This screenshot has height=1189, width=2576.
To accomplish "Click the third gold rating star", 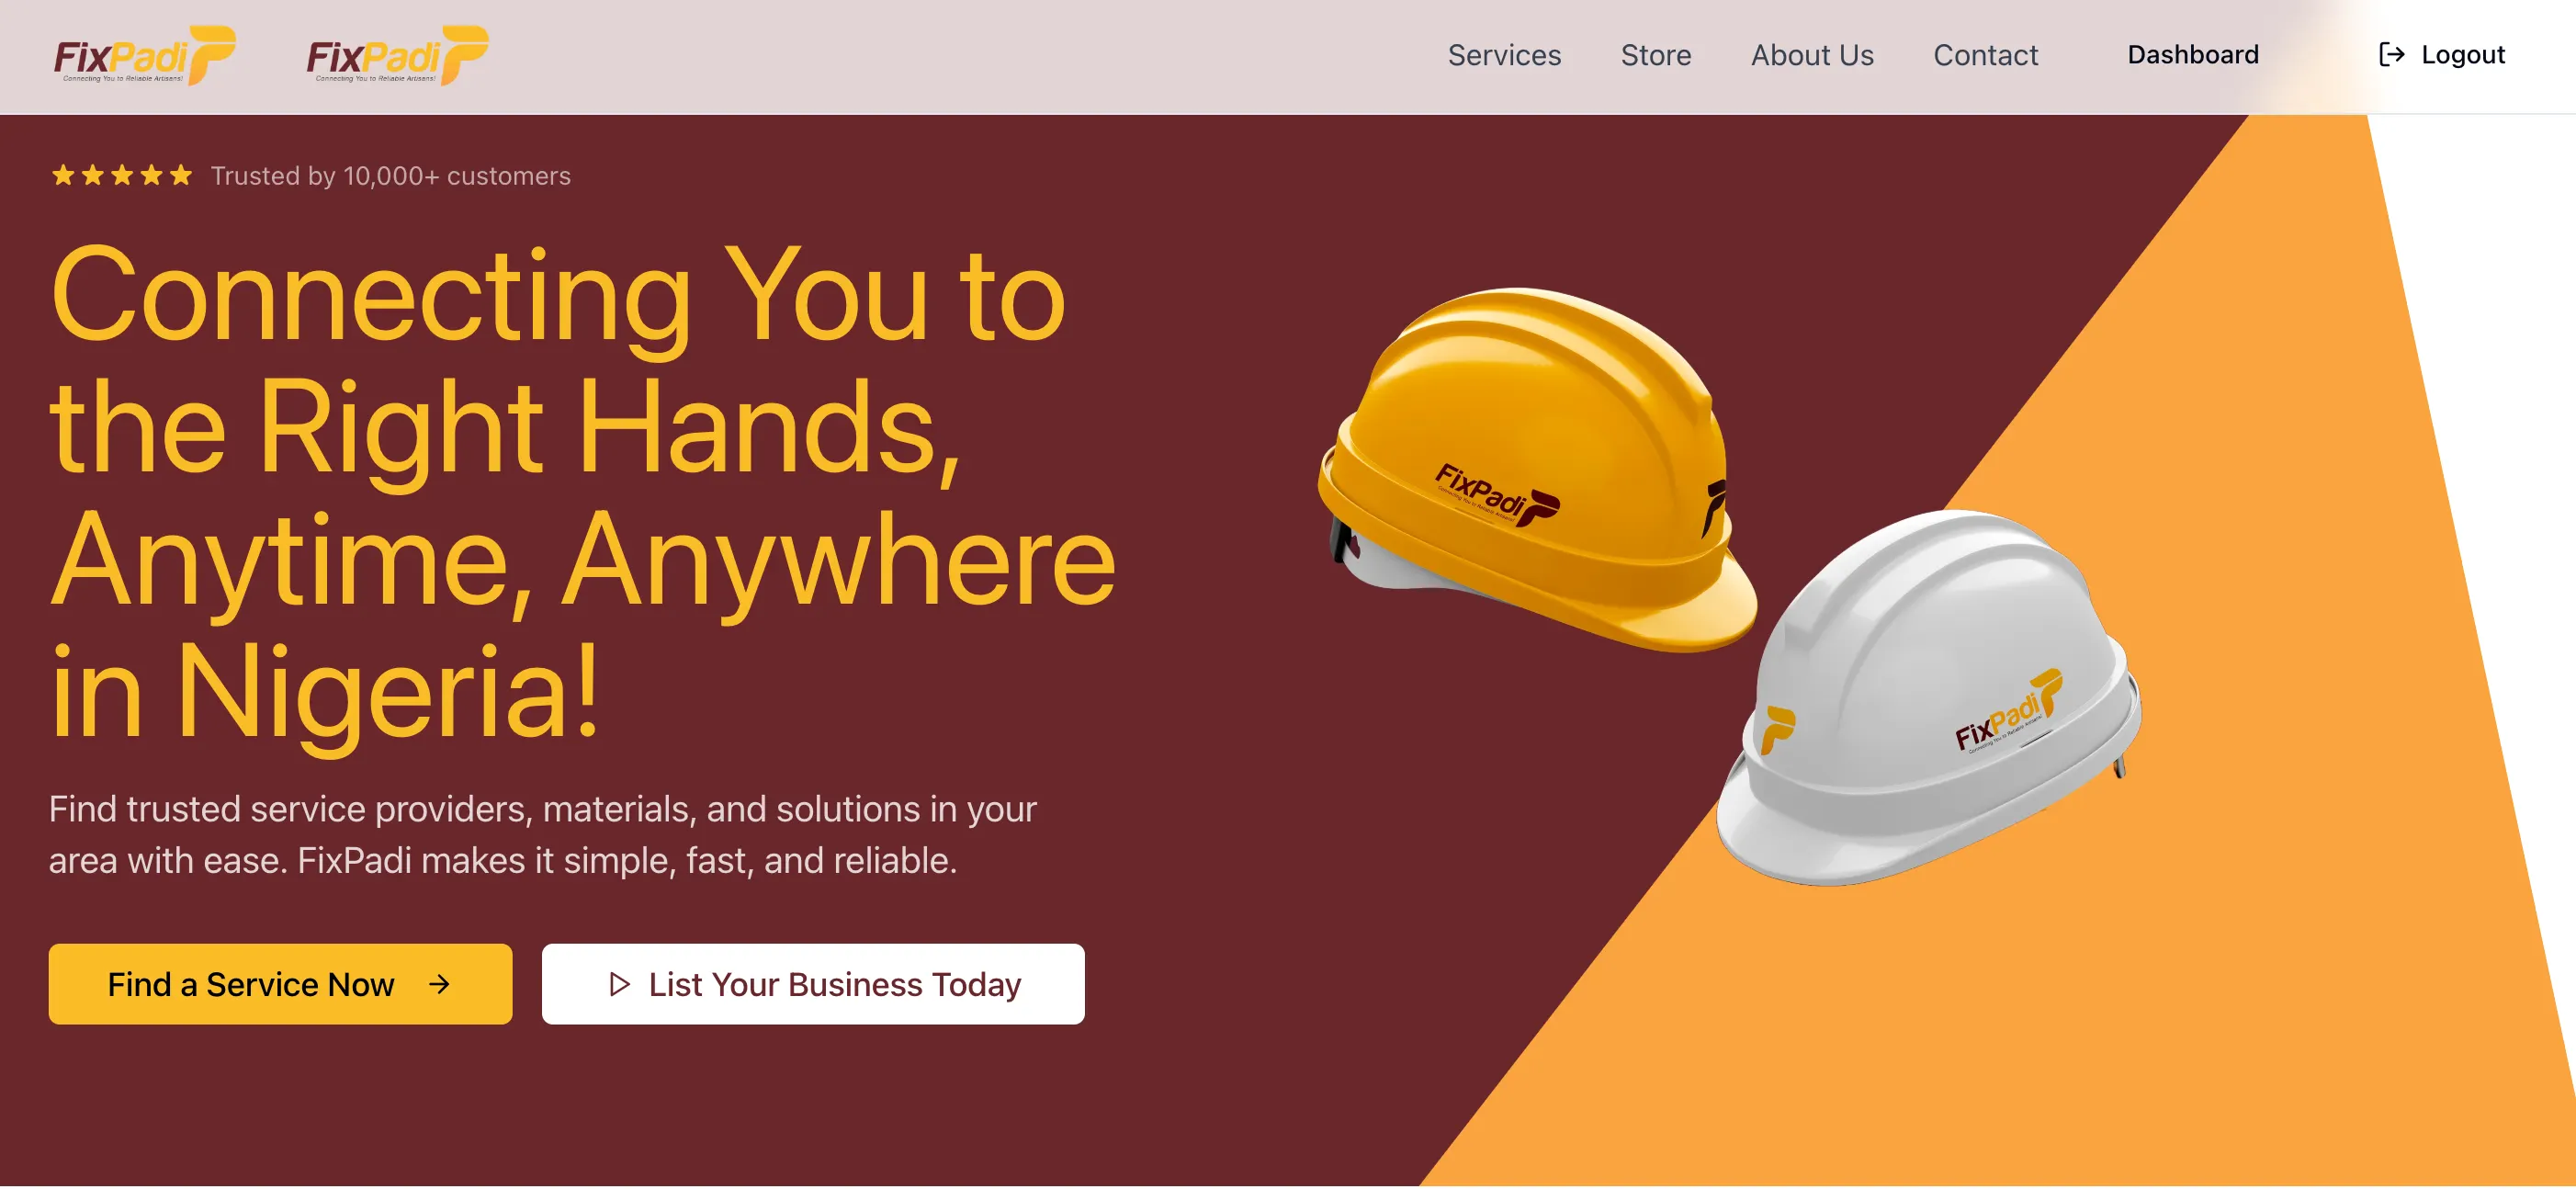I will (x=122, y=176).
